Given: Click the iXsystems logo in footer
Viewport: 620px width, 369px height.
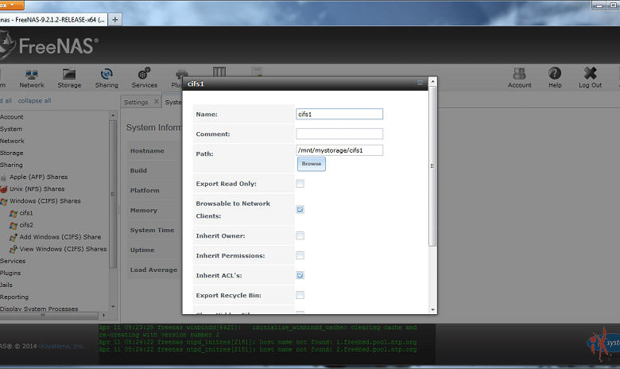Looking at the screenshot, I should 603,344.
